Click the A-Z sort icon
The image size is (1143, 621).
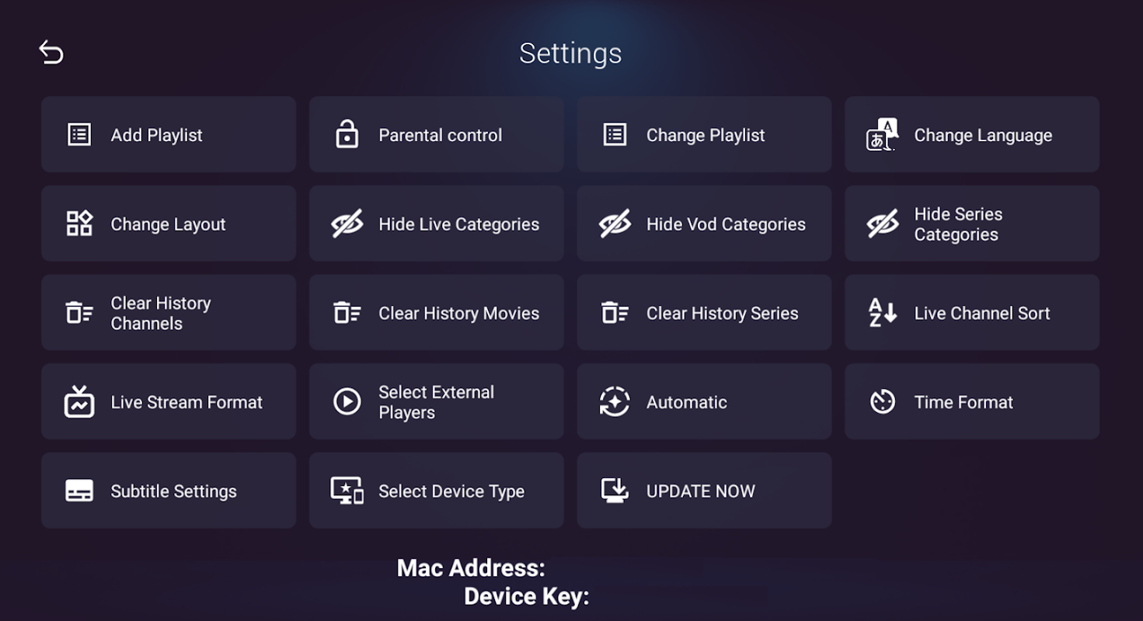click(883, 313)
